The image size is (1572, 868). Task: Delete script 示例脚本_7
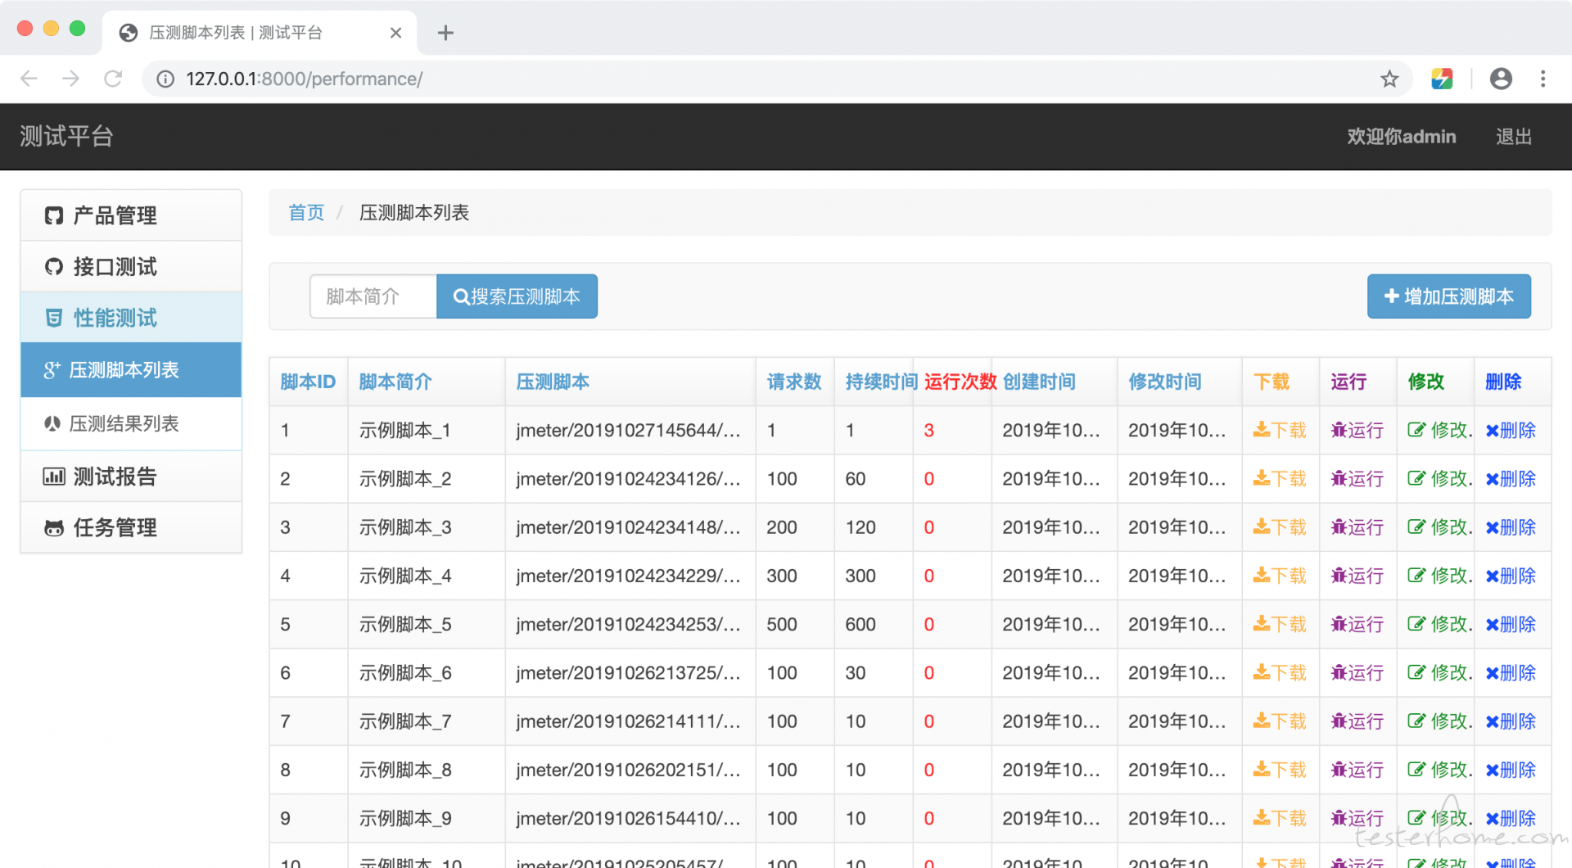tap(1511, 721)
